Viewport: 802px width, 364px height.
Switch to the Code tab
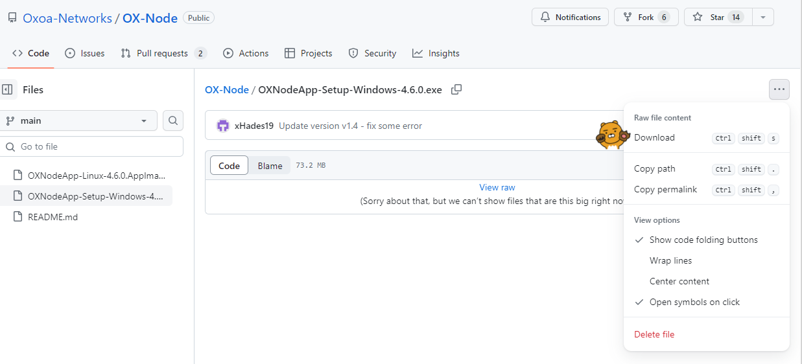(x=31, y=53)
